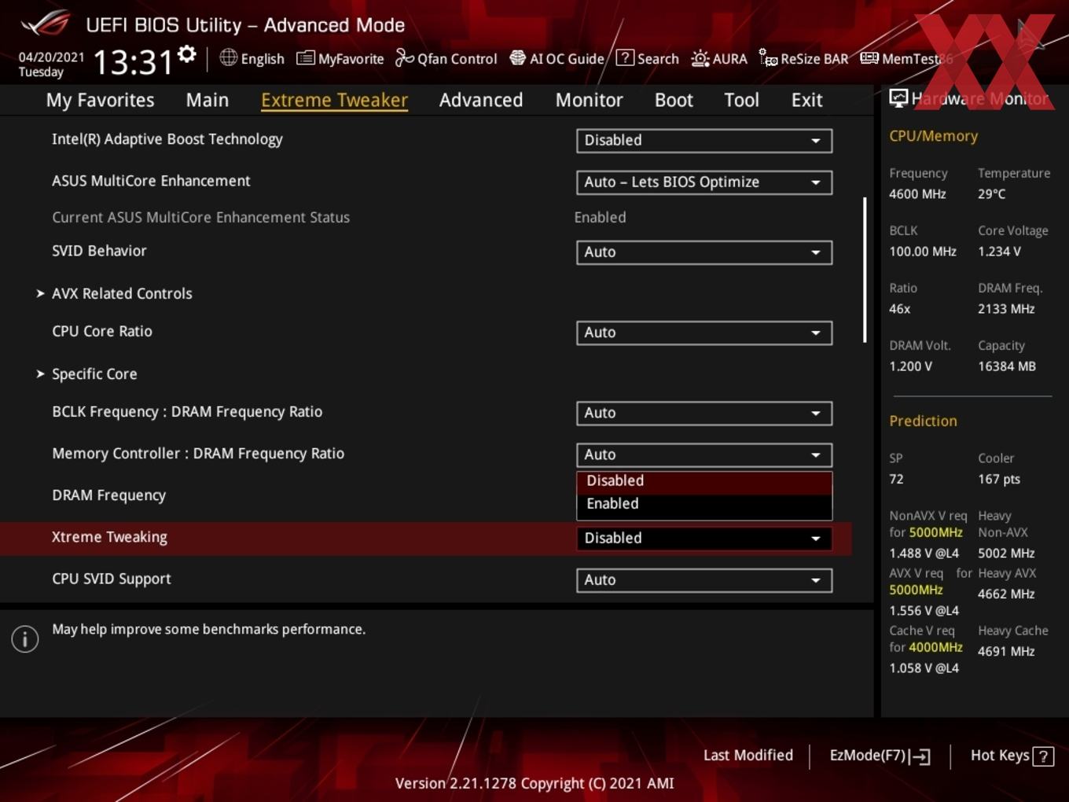
Task: Open Hot Keys help
Action: pos(1011,756)
